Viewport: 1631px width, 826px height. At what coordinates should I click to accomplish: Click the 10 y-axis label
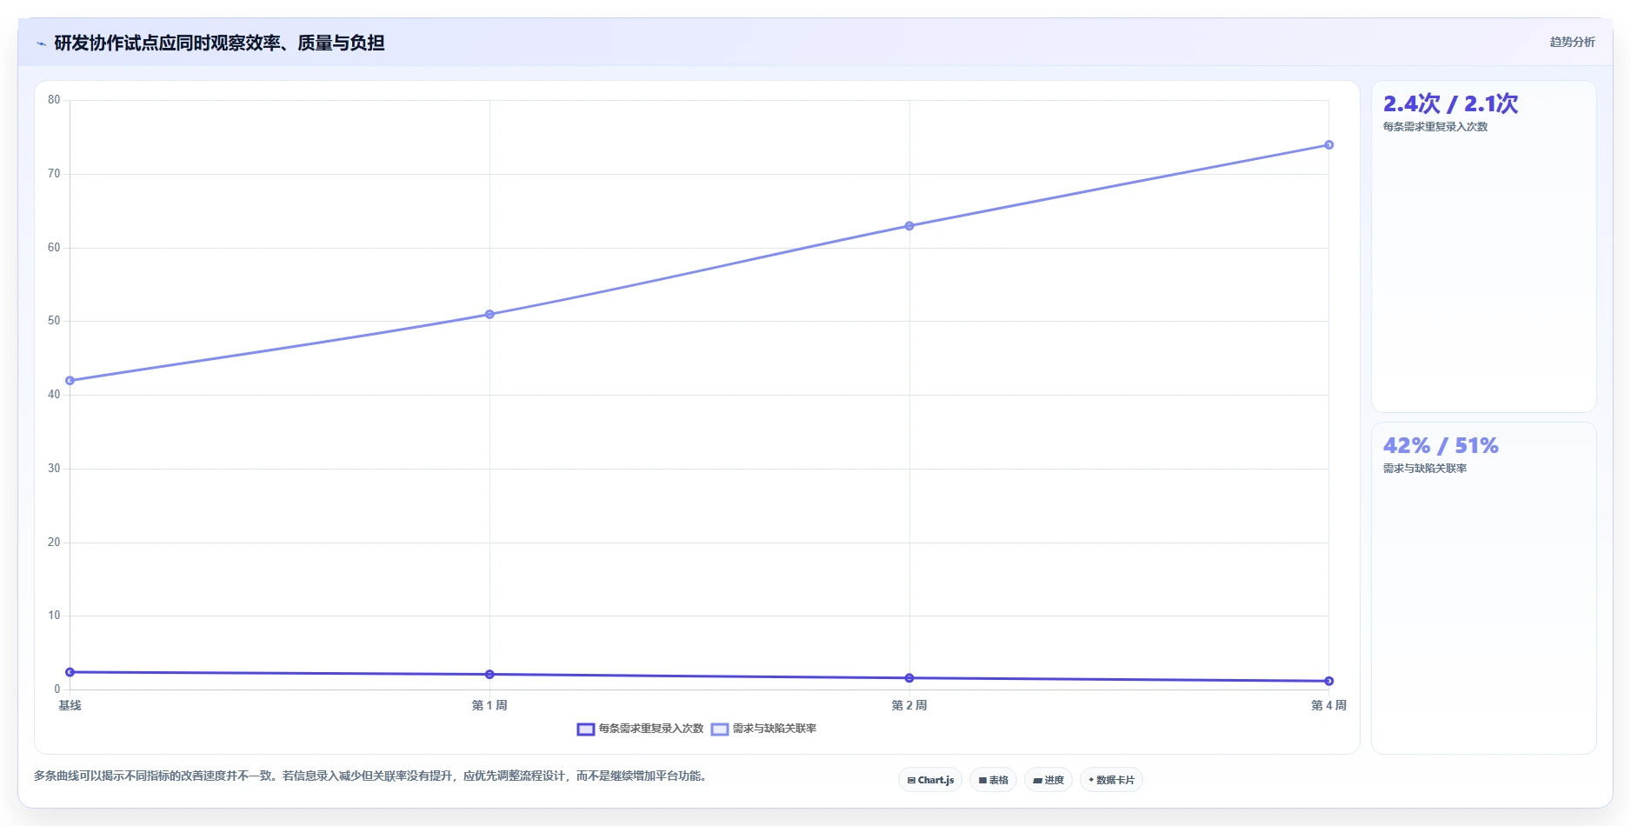coord(54,616)
